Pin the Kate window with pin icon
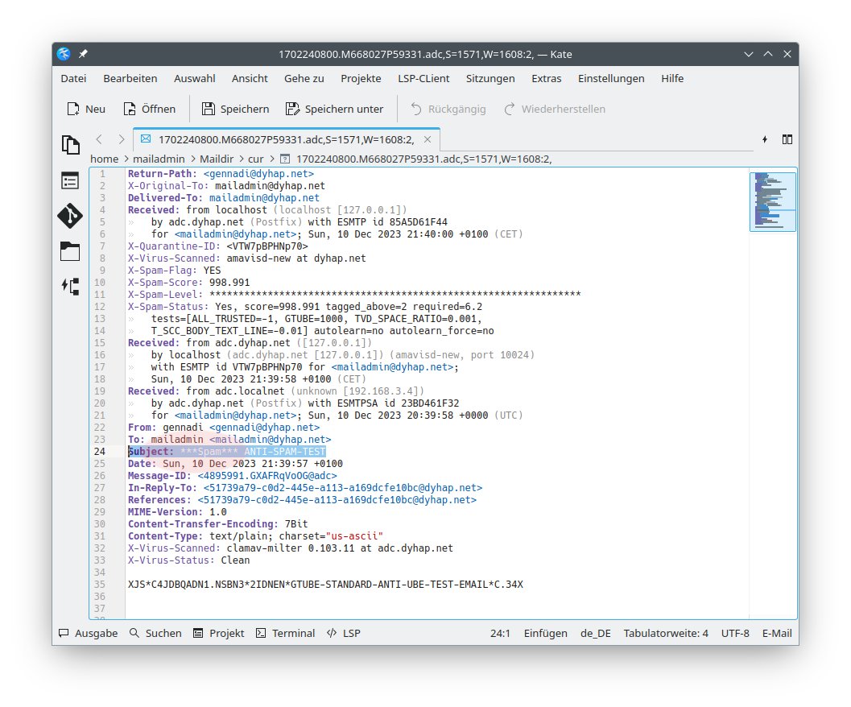Viewport: 851px width, 707px height. coord(83,54)
